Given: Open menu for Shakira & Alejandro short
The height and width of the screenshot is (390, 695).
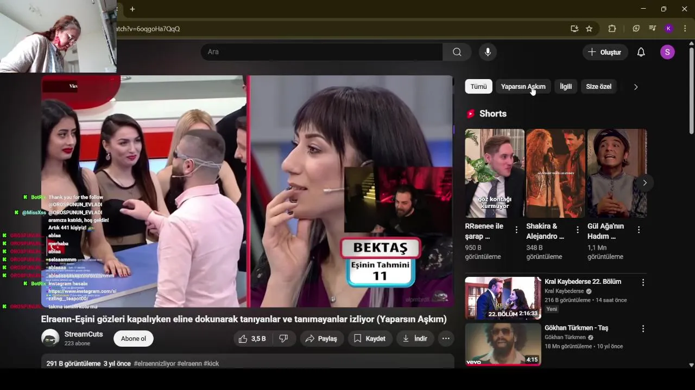Looking at the screenshot, I should tap(578, 230).
